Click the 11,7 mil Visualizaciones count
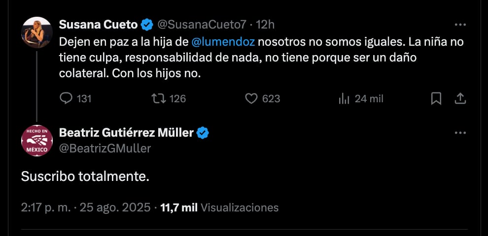The image size is (488, 236). point(219,207)
